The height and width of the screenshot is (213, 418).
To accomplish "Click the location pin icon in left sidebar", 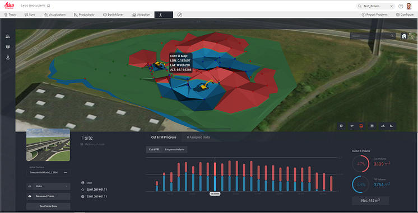I will click(8, 58).
